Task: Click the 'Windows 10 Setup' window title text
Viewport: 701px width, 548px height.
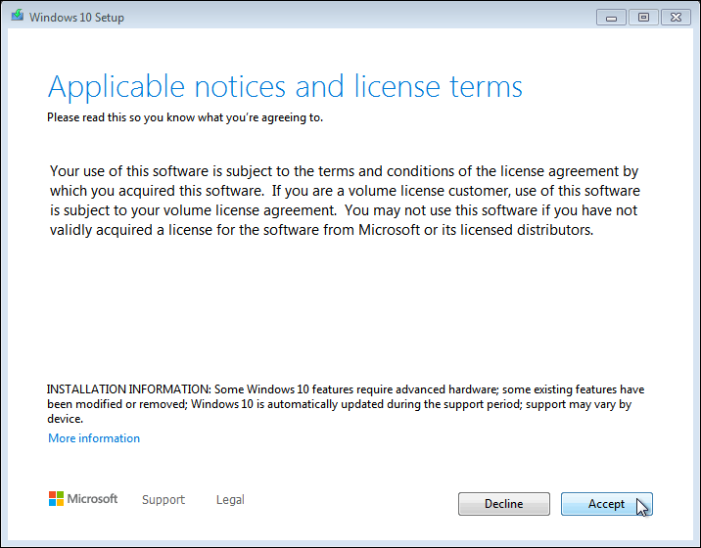Action: pyautogui.click(x=76, y=18)
